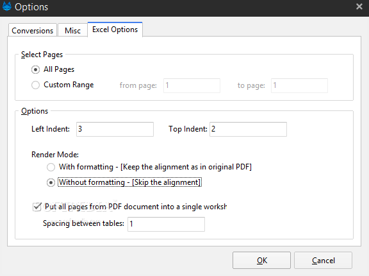Click the Spacing between tables field
The height and width of the screenshot is (276, 369).
coord(166,224)
